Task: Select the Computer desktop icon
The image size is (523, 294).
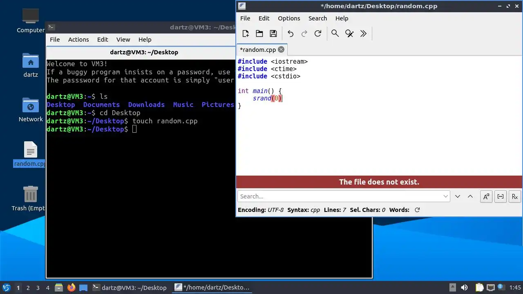Action: 31,20
